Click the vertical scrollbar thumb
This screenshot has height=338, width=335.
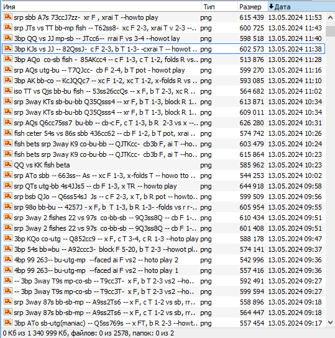[330, 31]
